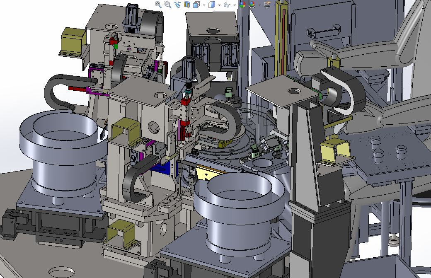Open the View Settings dropdown arrow
Viewport: 431px width, 278px height.
[x=275, y=5]
